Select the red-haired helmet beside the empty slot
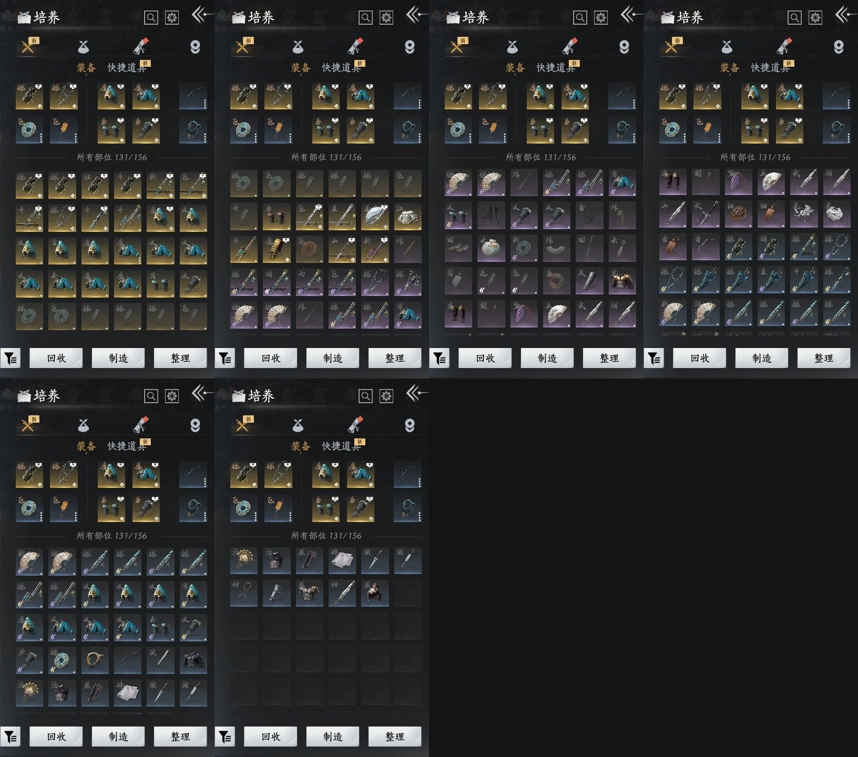The height and width of the screenshot is (757, 858). [x=375, y=594]
